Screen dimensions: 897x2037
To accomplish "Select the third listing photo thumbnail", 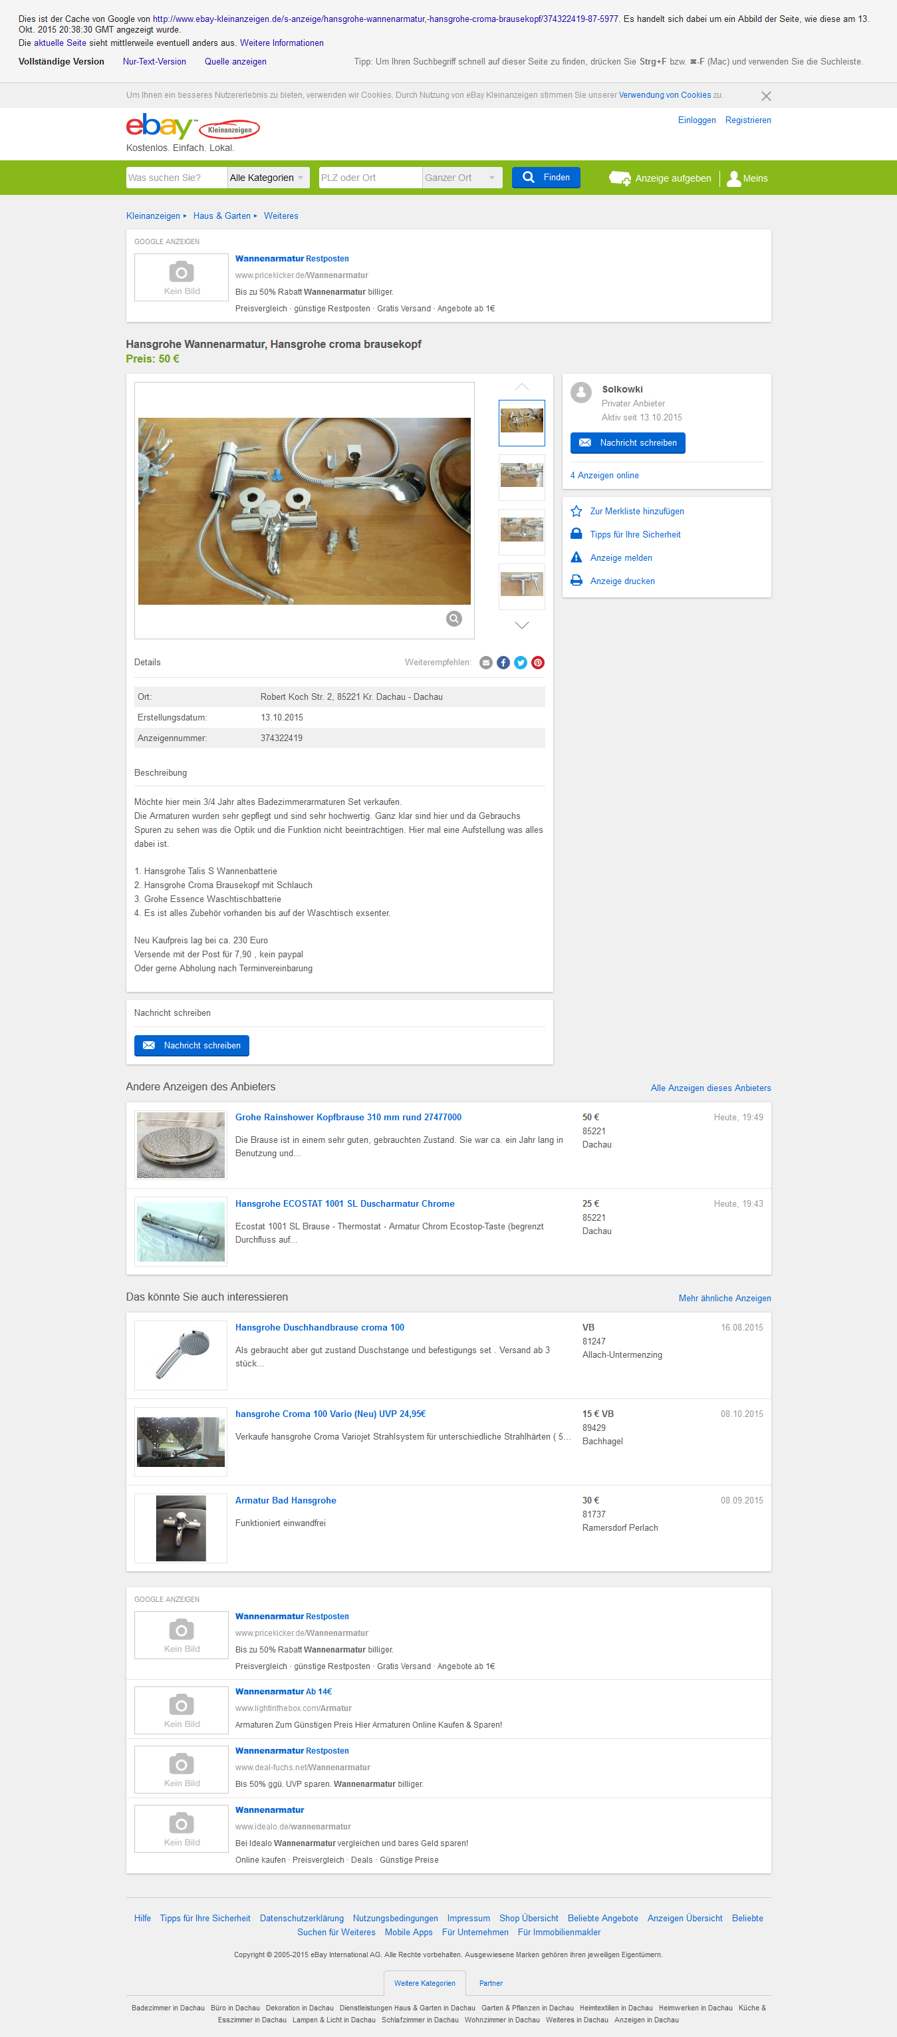I will pyautogui.click(x=521, y=531).
